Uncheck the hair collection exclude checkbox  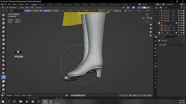176,33
